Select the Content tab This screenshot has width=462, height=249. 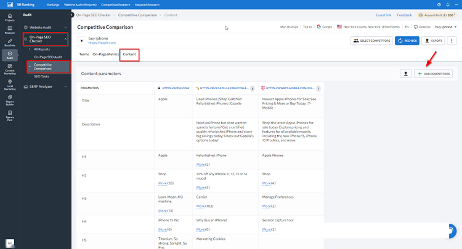click(x=129, y=54)
